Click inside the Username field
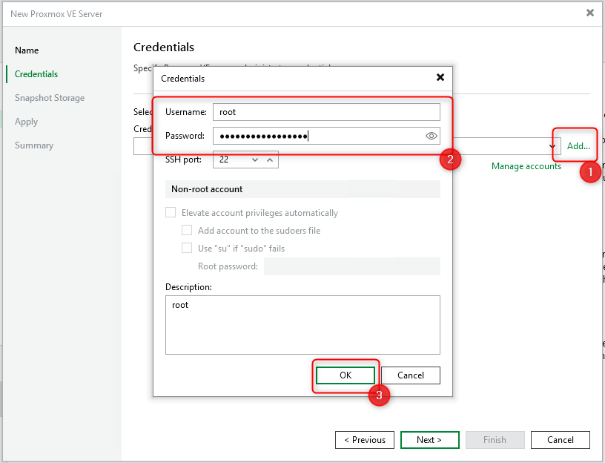The image size is (605, 463). [326, 111]
